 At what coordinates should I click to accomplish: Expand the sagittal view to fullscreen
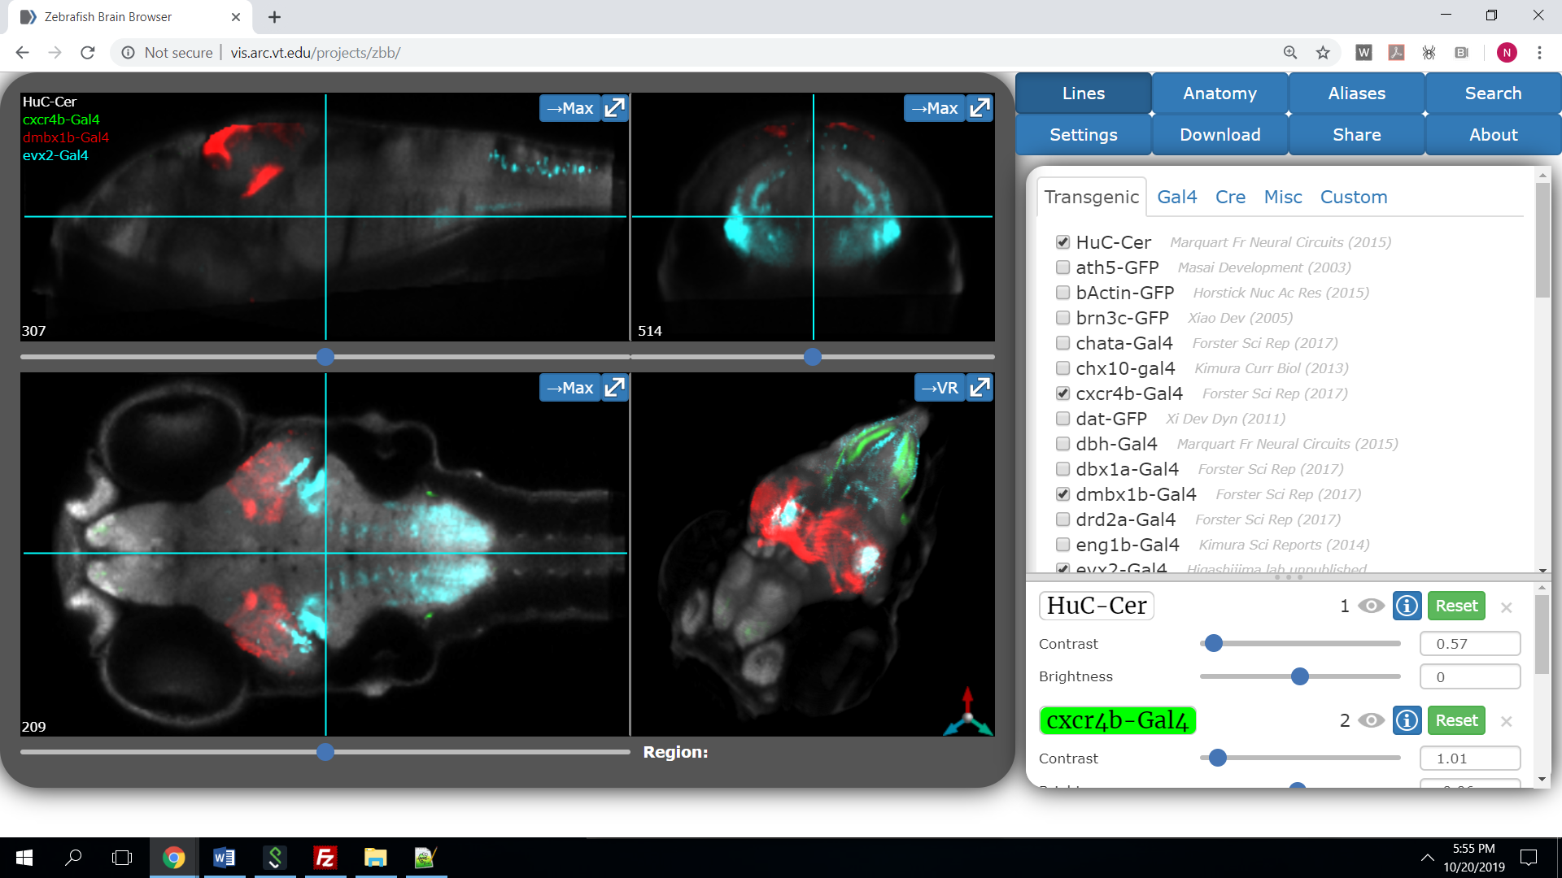[x=615, y=108]
